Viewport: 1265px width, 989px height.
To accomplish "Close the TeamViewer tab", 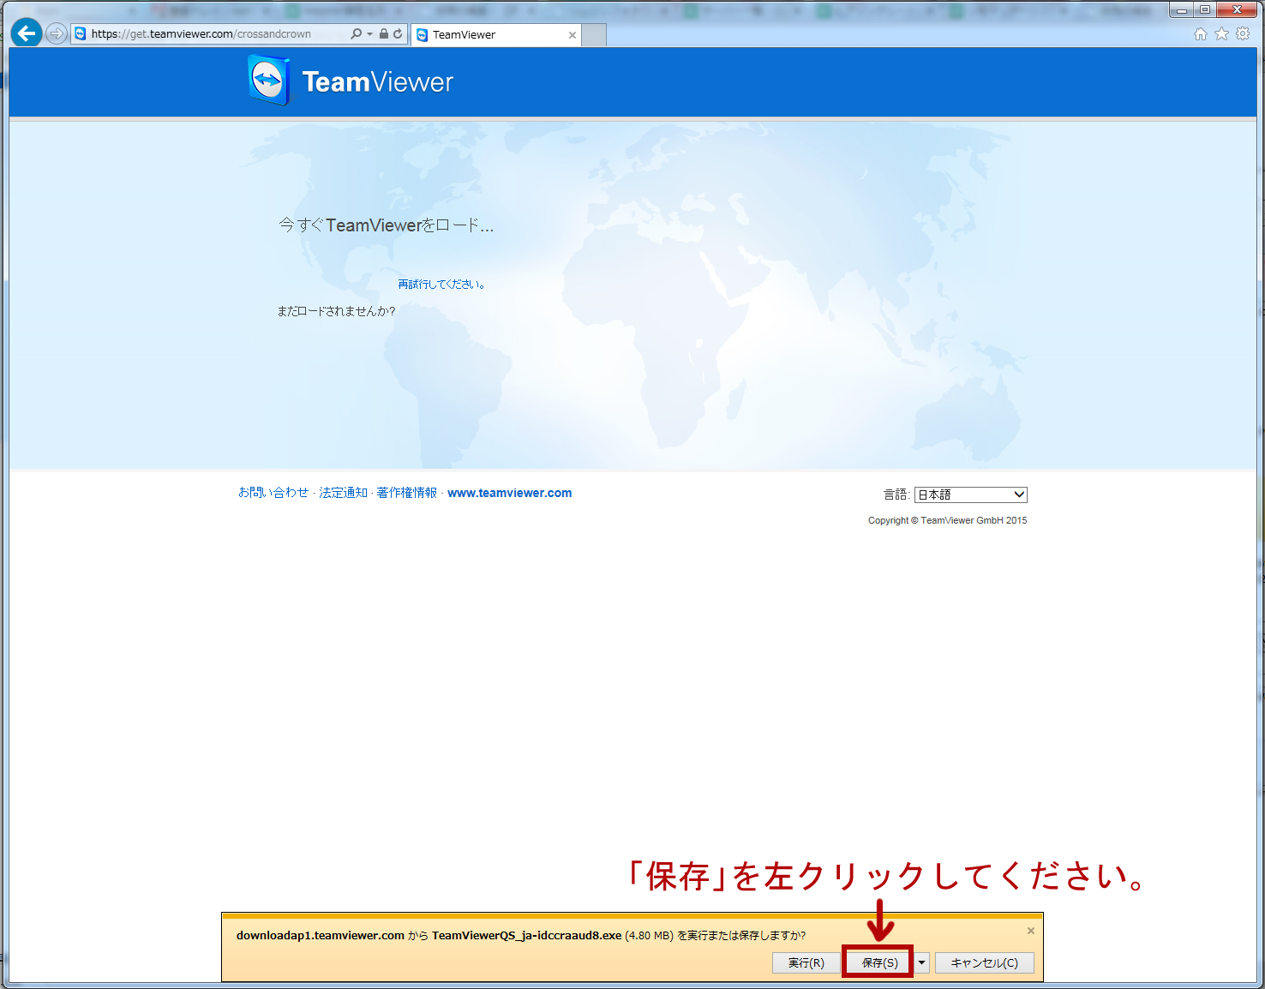I will click(x=573, y=35).
